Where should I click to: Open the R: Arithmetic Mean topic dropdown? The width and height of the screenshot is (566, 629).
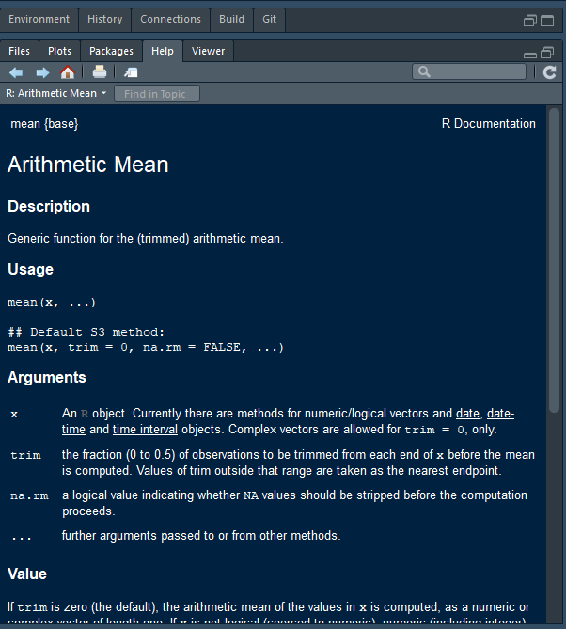56,94
